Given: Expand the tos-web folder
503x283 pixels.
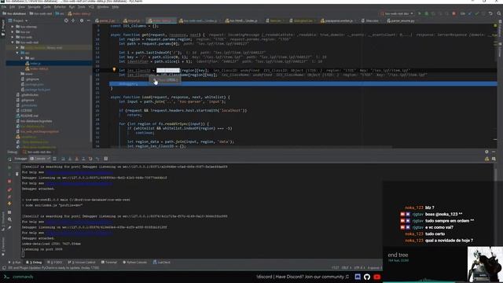Looking at the screenshot, I should pos(13,37).
